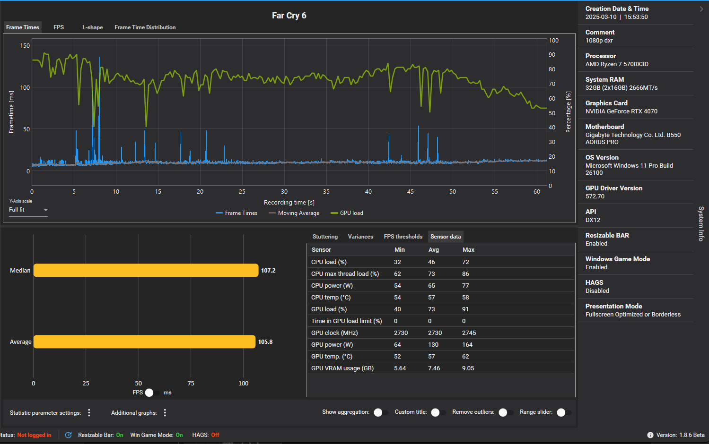Enable the Custom title switch
Screen dimensions: 709x444
point(438,412)
